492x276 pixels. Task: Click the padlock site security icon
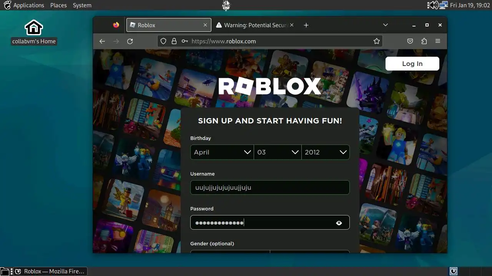(174, 41)
